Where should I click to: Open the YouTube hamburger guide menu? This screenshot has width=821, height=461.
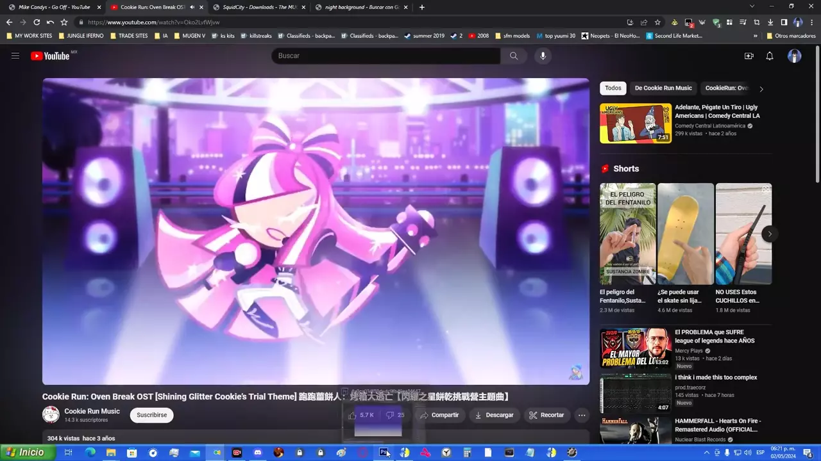tap(15, 56)
